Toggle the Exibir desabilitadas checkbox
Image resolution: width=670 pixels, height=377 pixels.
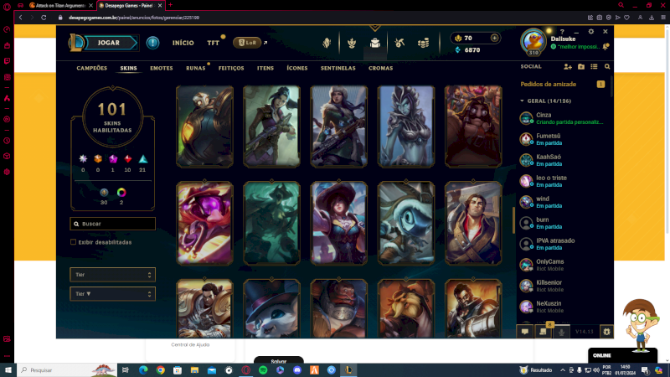click(x=73, y=242)
